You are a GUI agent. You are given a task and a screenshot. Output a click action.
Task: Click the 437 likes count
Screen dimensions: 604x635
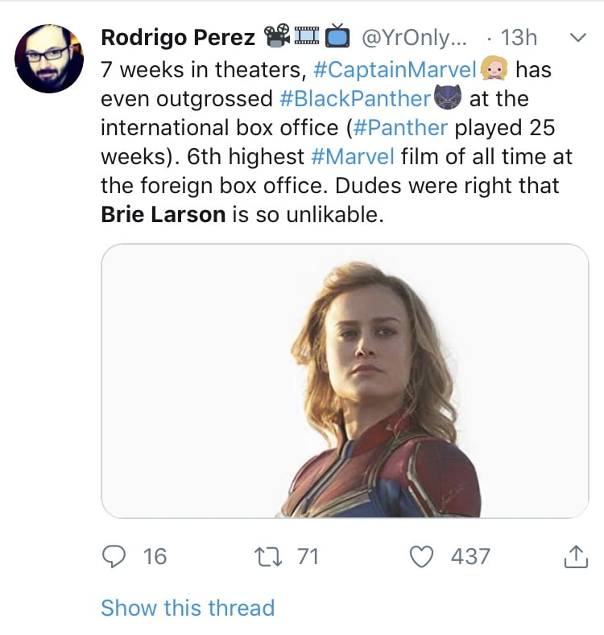tap(470, 556)
